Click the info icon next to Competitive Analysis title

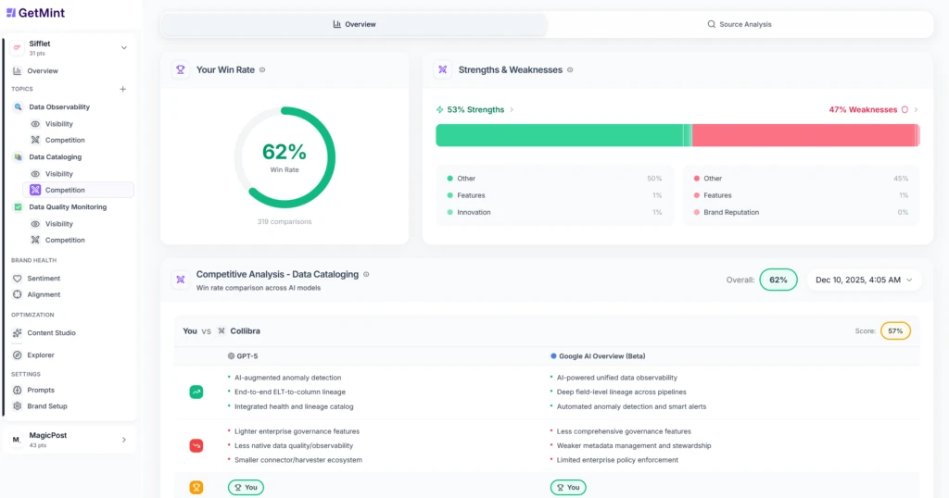pos(366,274)
